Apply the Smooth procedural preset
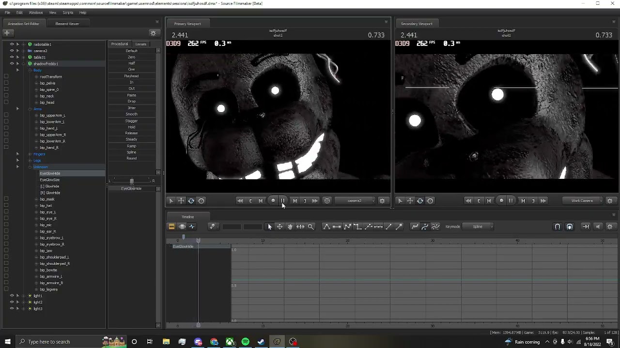This screenshot has height=348, width=620. 132,114
